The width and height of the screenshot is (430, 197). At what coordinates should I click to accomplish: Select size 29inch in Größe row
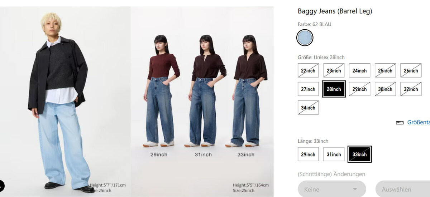[359, 89]
